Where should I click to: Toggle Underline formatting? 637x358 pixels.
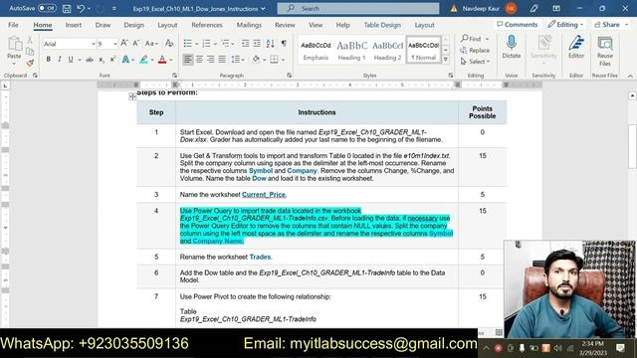coord(71,60)
